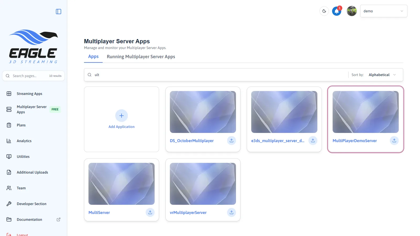The image size is (420, 236).
Task: Click the Additional Uploads file icon
Action: [9, 172]
